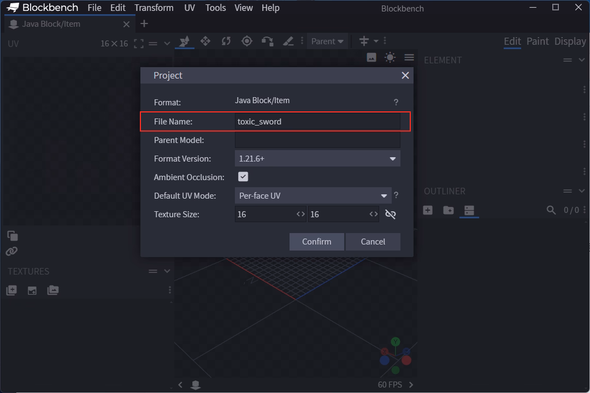This screenshot has height=393, width=590.
Task: Switch to the Paint mode tab
Action: (x=538, y=41)
